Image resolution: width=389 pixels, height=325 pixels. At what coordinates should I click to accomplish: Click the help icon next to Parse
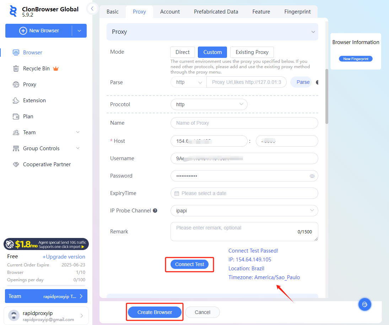317,82
